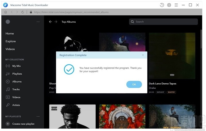Click the page vertical scrollbar
Viewport: 206px width, 131px height.
tap(201, 39)
